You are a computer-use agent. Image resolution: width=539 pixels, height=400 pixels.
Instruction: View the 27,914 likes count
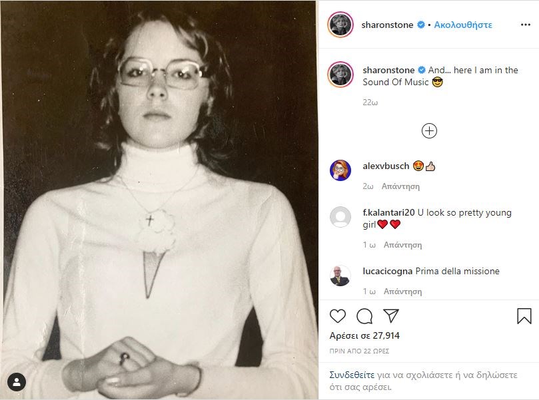pyautogui.click(x=364, y=336)
